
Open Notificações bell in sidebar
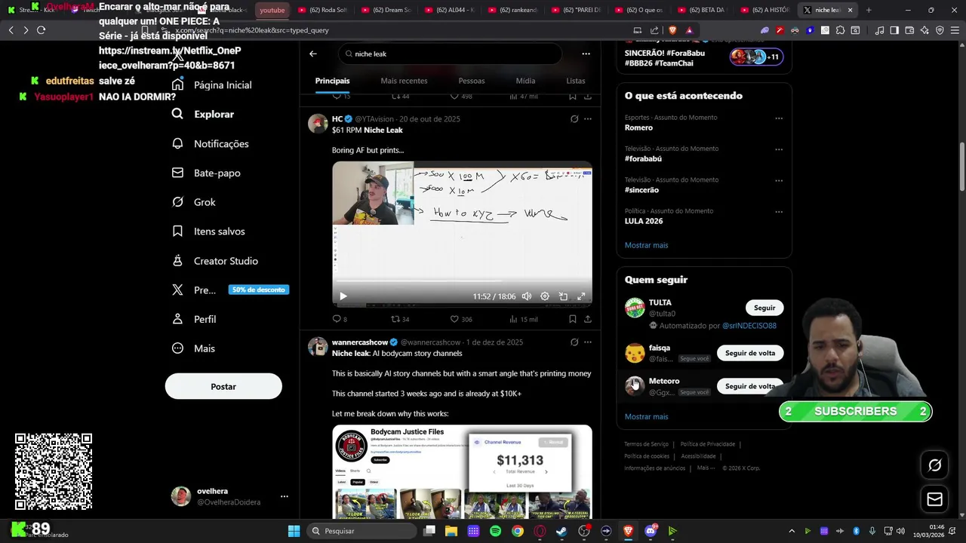pyautogui.click(x=210, y=143)
